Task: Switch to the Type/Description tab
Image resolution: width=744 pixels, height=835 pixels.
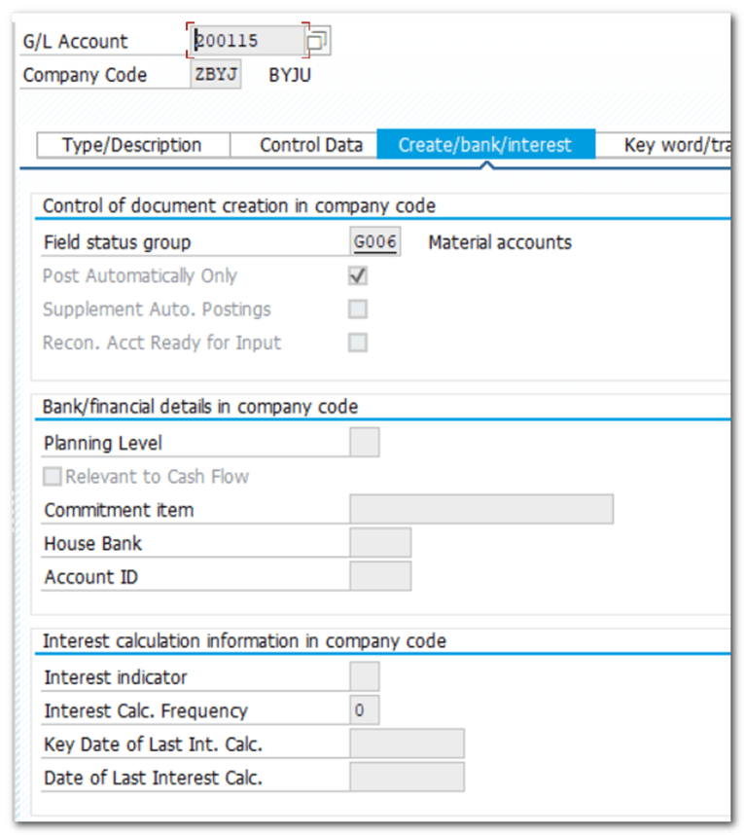Action: (132, 145)
